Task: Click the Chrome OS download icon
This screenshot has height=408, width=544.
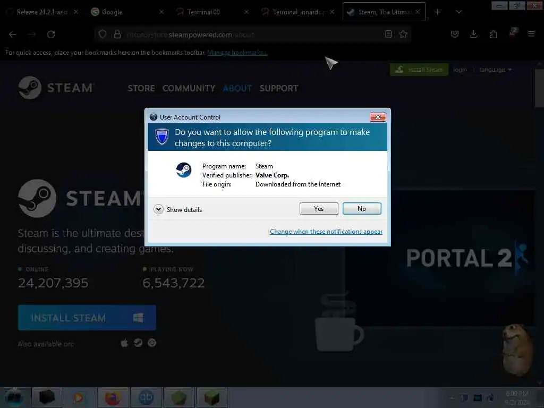Action: (x=152, y=343)
